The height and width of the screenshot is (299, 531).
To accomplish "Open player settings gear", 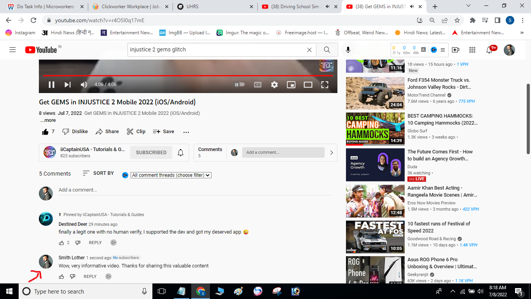I will pos(274,84).
